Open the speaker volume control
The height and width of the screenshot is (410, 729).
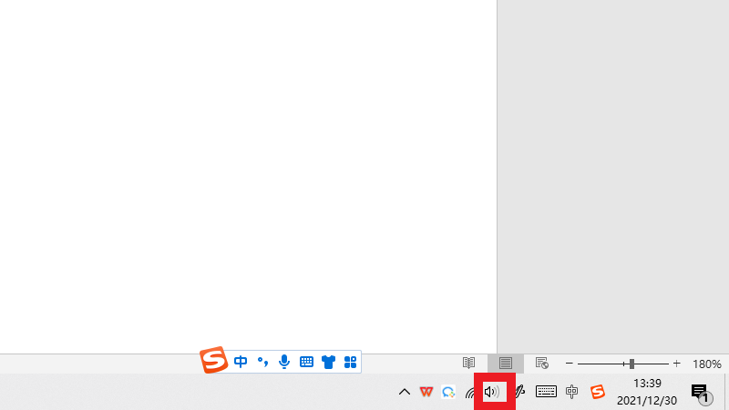pos(493,392)
